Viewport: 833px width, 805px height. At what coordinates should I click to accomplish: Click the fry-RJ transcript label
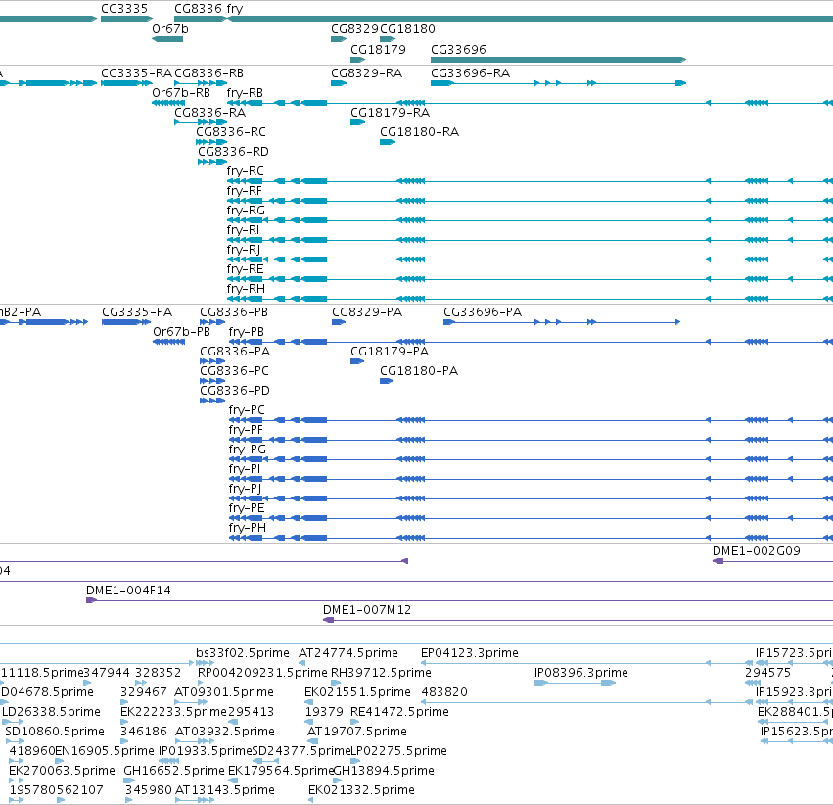pyautogui.click(x=244, y=250)
